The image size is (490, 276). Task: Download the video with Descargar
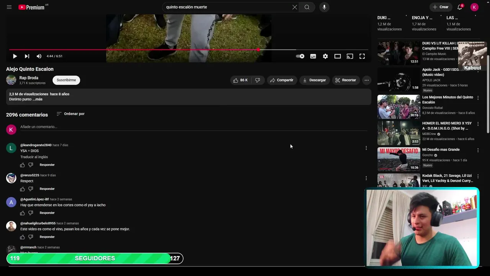click(x=314, y=80)
